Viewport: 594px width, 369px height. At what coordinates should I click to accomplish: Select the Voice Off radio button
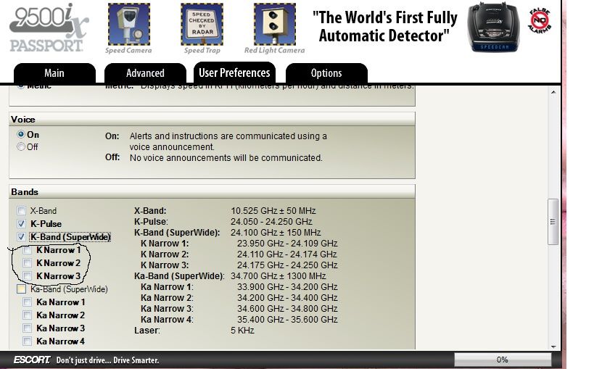[21, 146]
